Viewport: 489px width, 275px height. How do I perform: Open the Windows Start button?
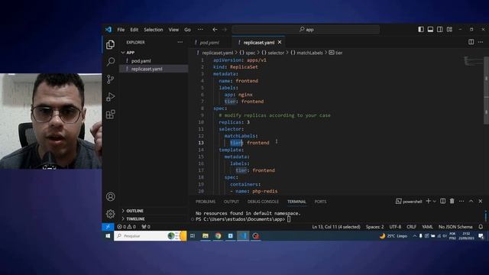click(108, 236)
